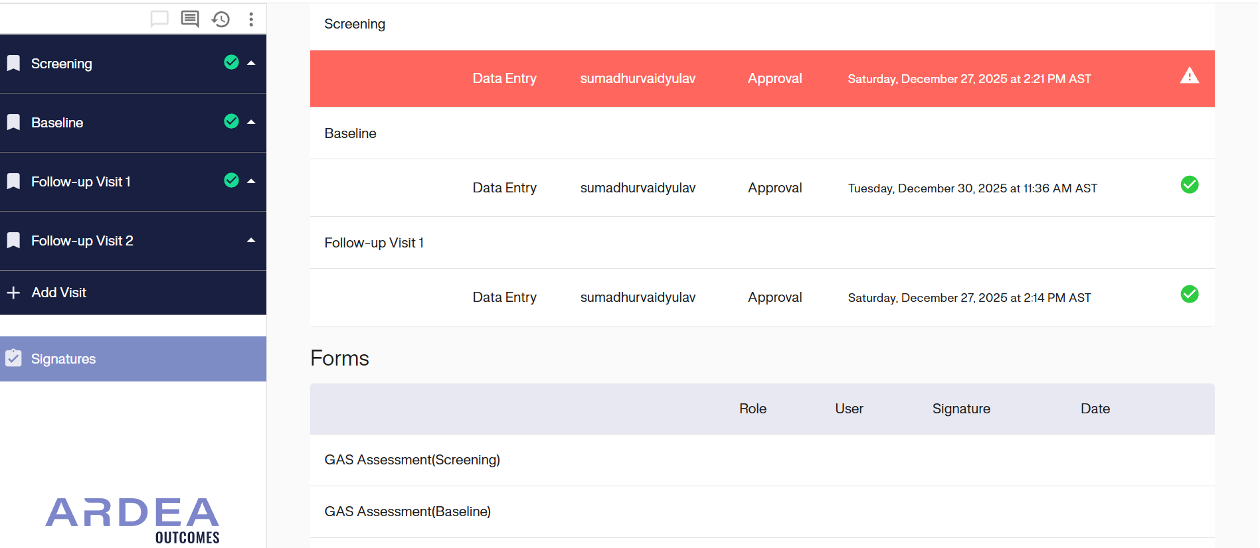Click the Date column header
1260x548 pixels.
pyautogui.click(x=1095, y=409)
